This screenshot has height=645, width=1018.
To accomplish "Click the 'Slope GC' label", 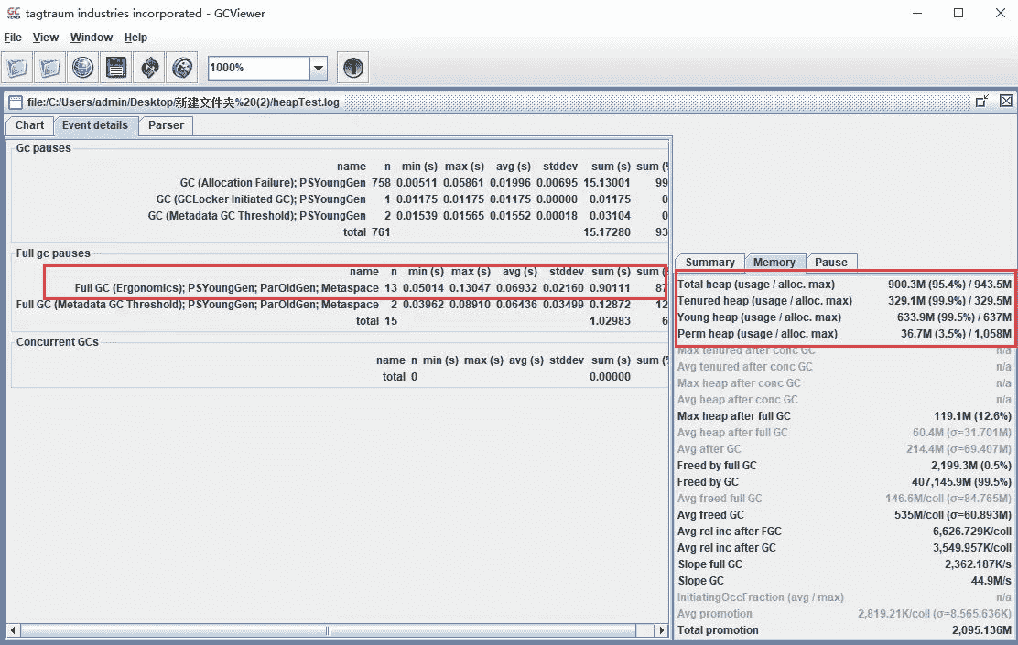I will [700, 581].
